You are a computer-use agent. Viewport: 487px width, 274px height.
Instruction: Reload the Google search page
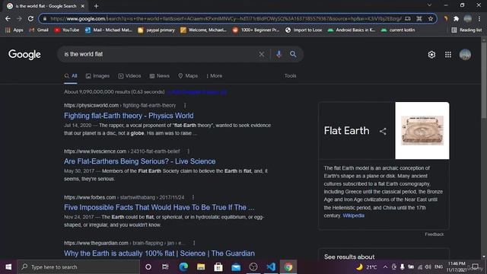[x=30, y=18]
